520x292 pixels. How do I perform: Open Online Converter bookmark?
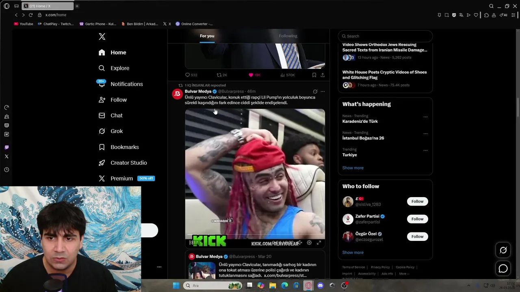click(x=194, y=24)
